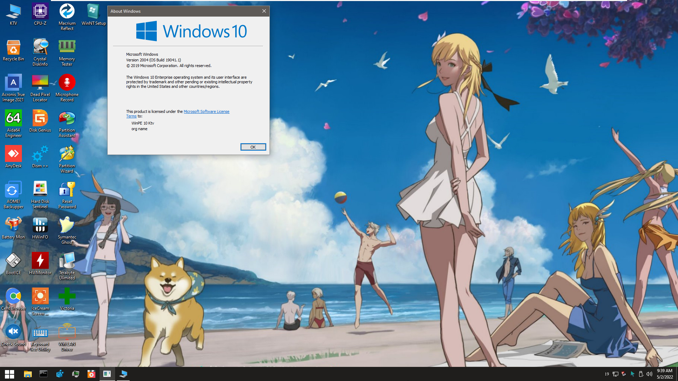Open Partition Wizard shortcut
Image resolution: width=678 pixels, height=381 pixels.
pos(67,159)
